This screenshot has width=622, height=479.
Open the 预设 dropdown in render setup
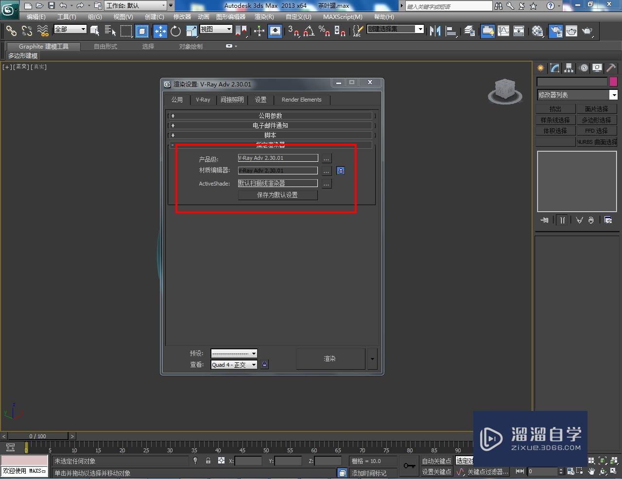[x=234, y=354]
